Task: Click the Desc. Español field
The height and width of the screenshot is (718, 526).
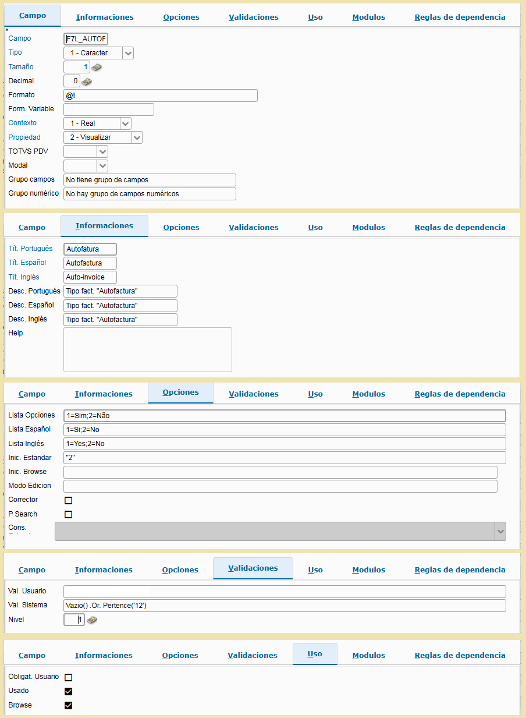Action: pyautogui.click(x=120, y=306)
